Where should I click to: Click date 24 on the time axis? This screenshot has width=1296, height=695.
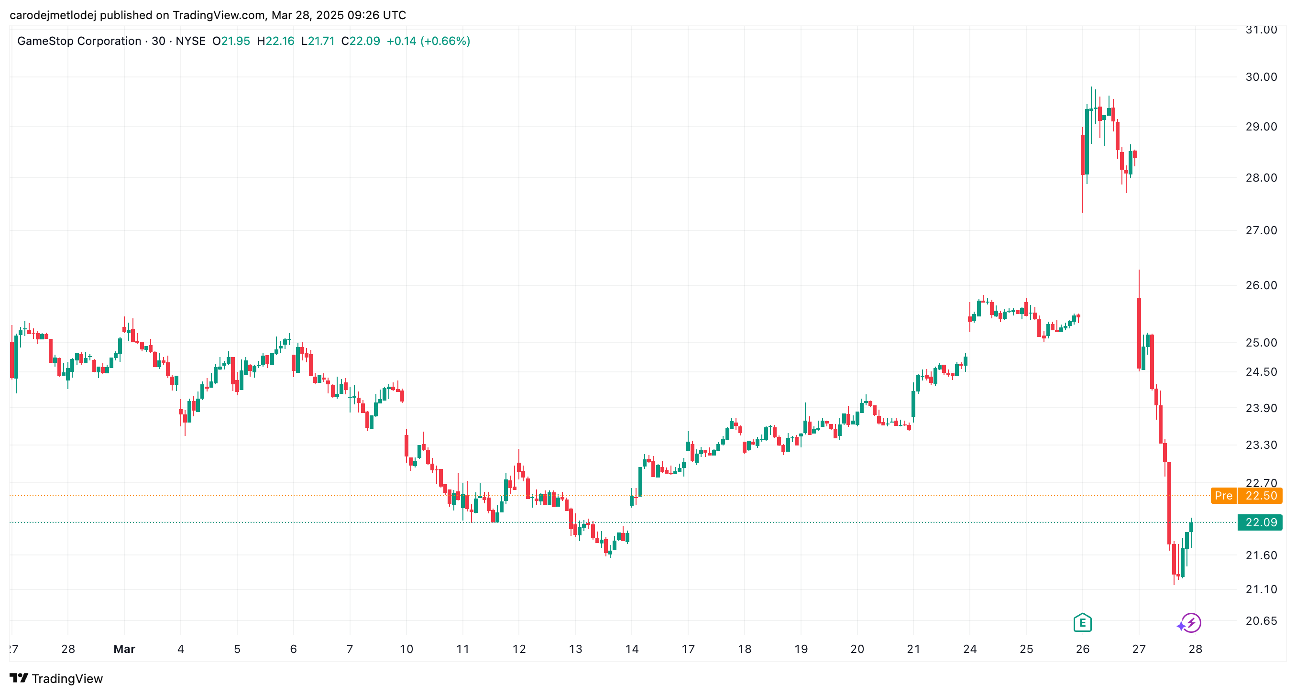970,649
